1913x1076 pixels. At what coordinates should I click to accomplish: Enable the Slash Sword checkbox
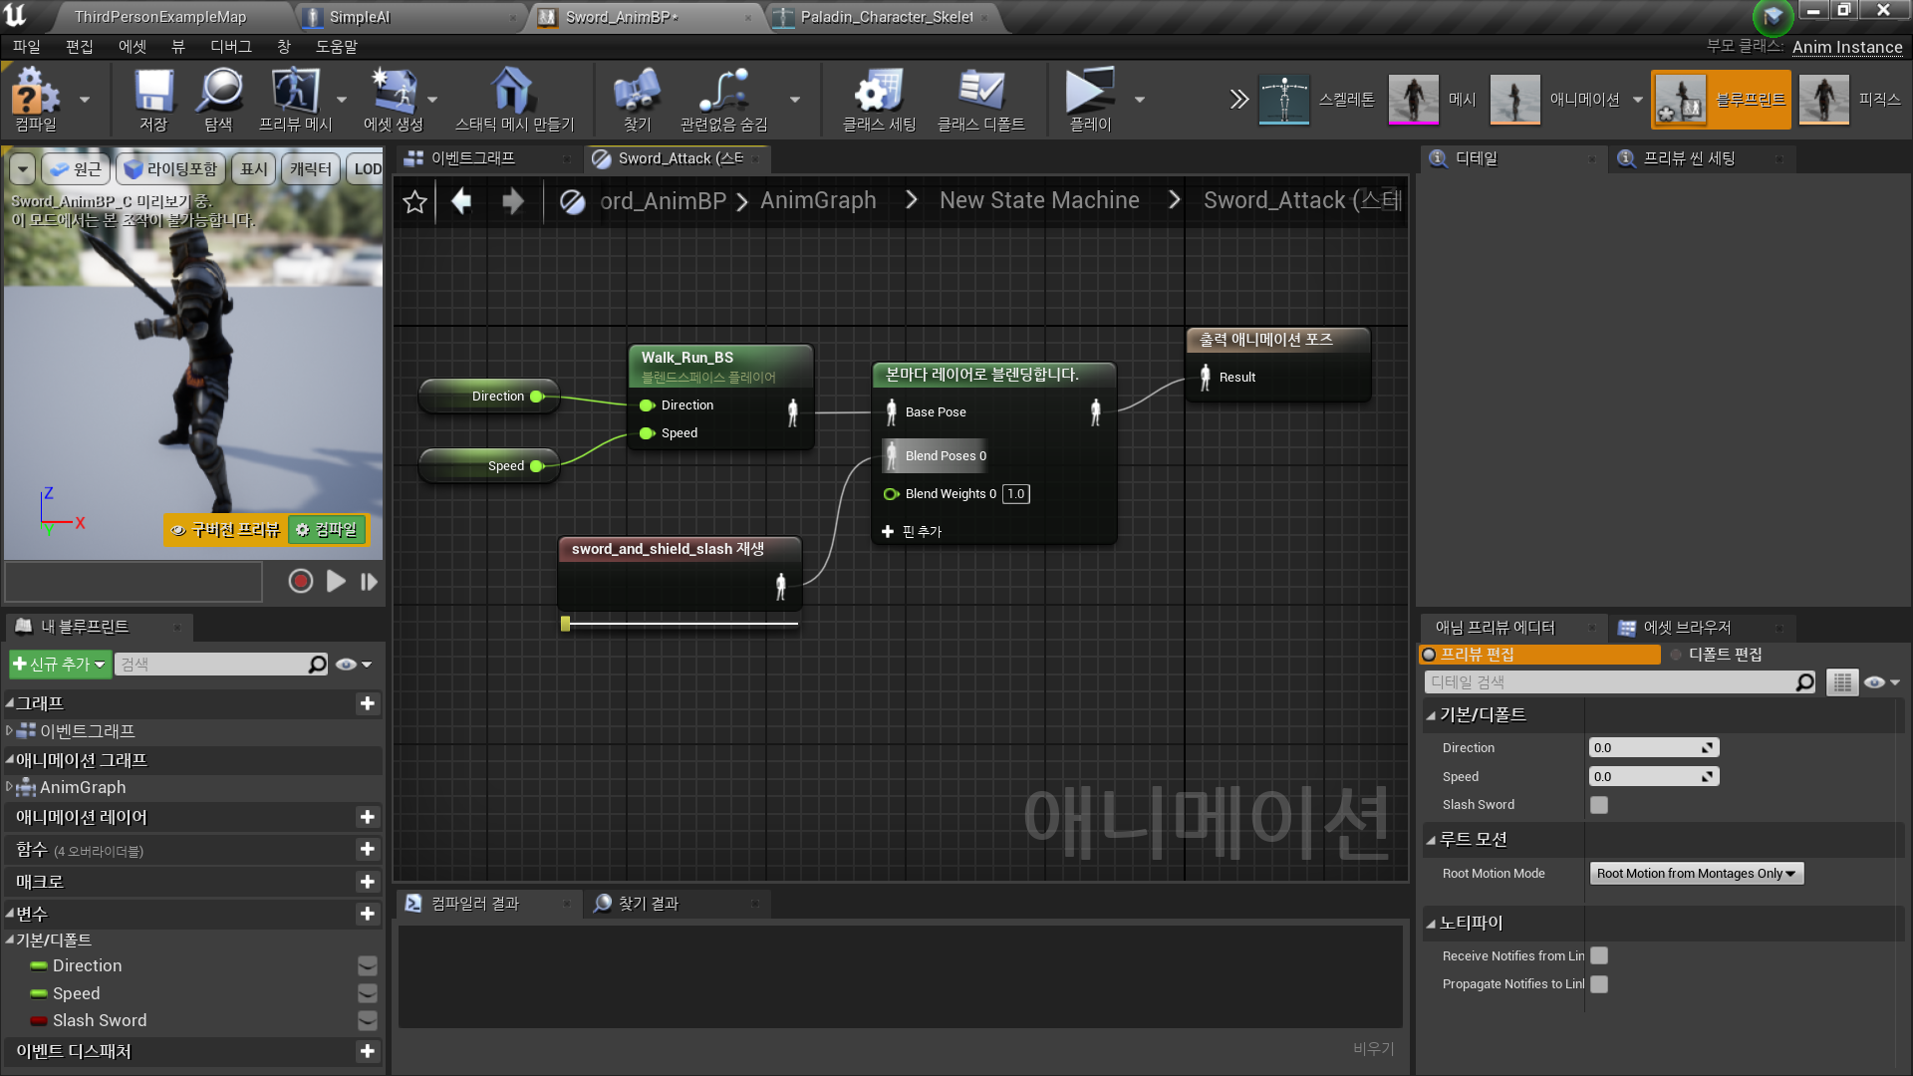click(x=1599, y=805)
